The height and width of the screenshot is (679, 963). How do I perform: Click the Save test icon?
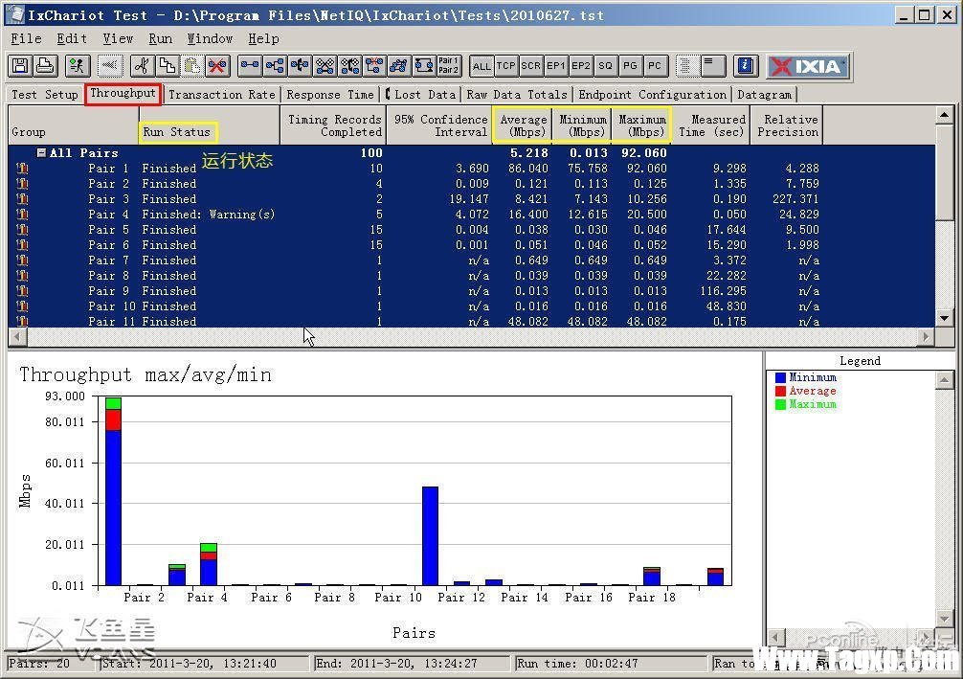tap(20, 65)
